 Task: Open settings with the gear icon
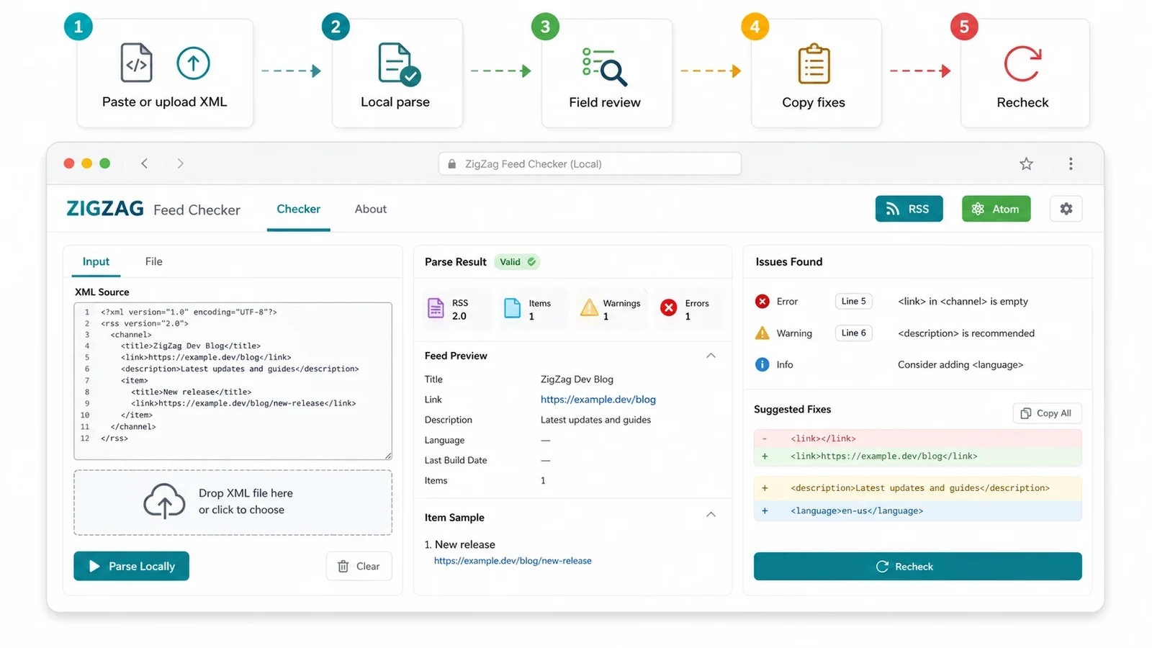1066,209
